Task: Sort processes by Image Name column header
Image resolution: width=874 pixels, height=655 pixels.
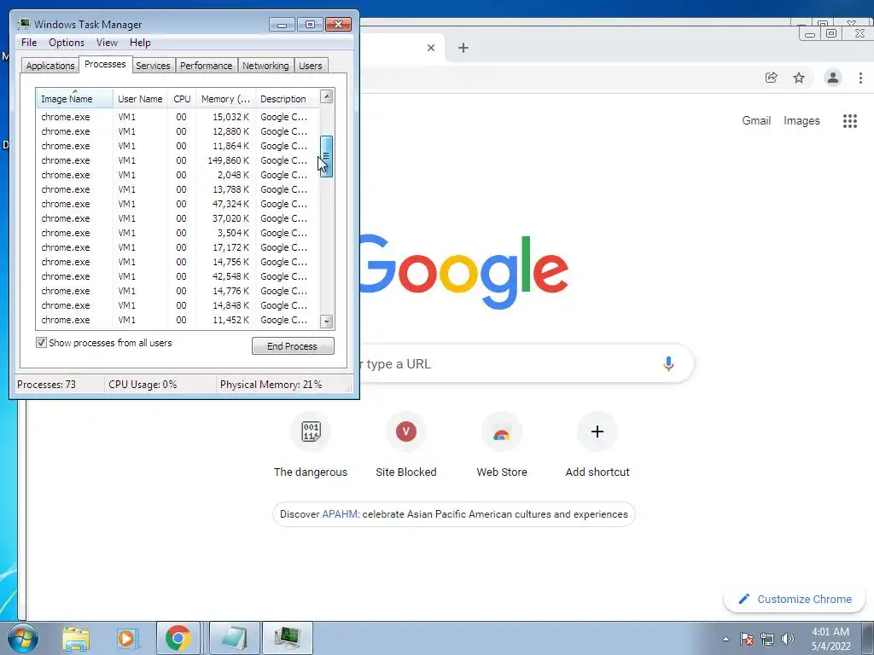Action: pos(75,99)
